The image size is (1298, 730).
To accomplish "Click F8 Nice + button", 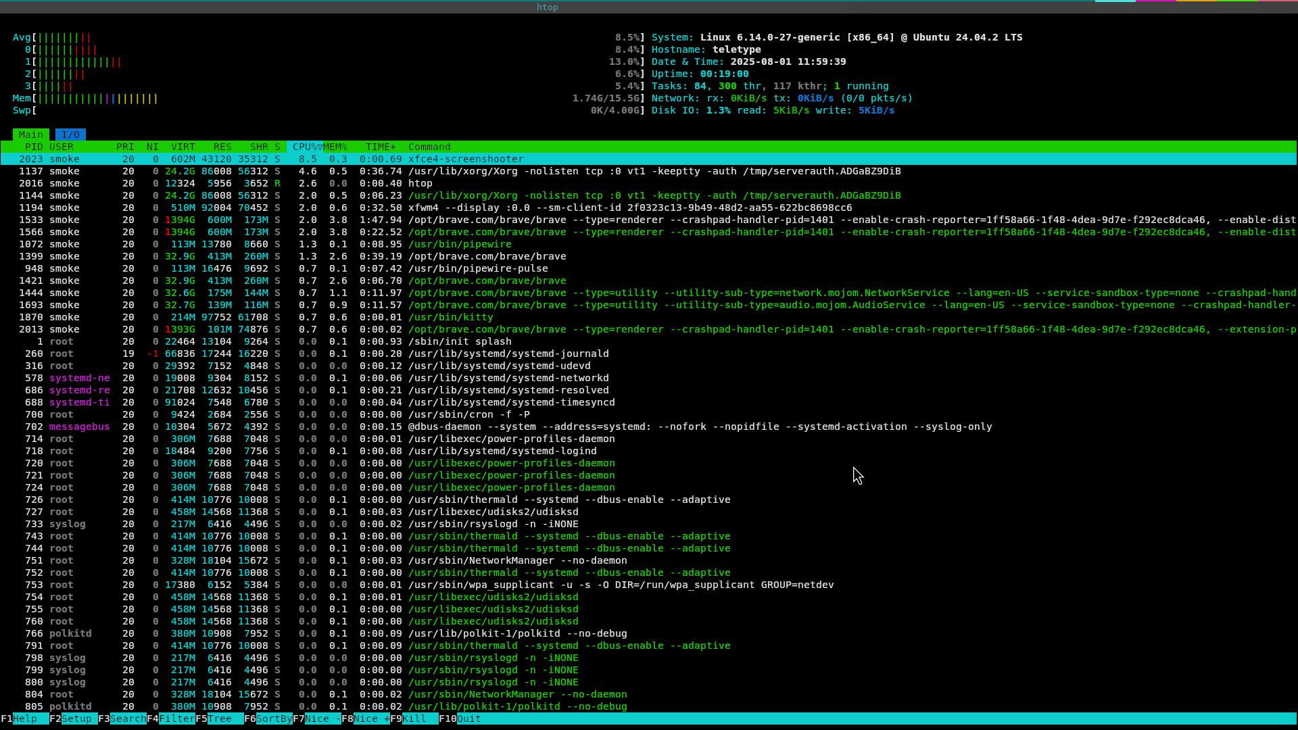I will (365, 719).
